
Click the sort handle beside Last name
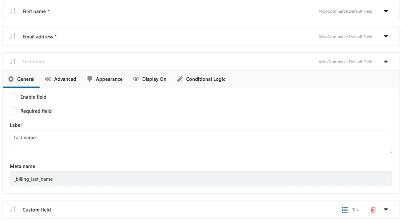pos(13,61)
